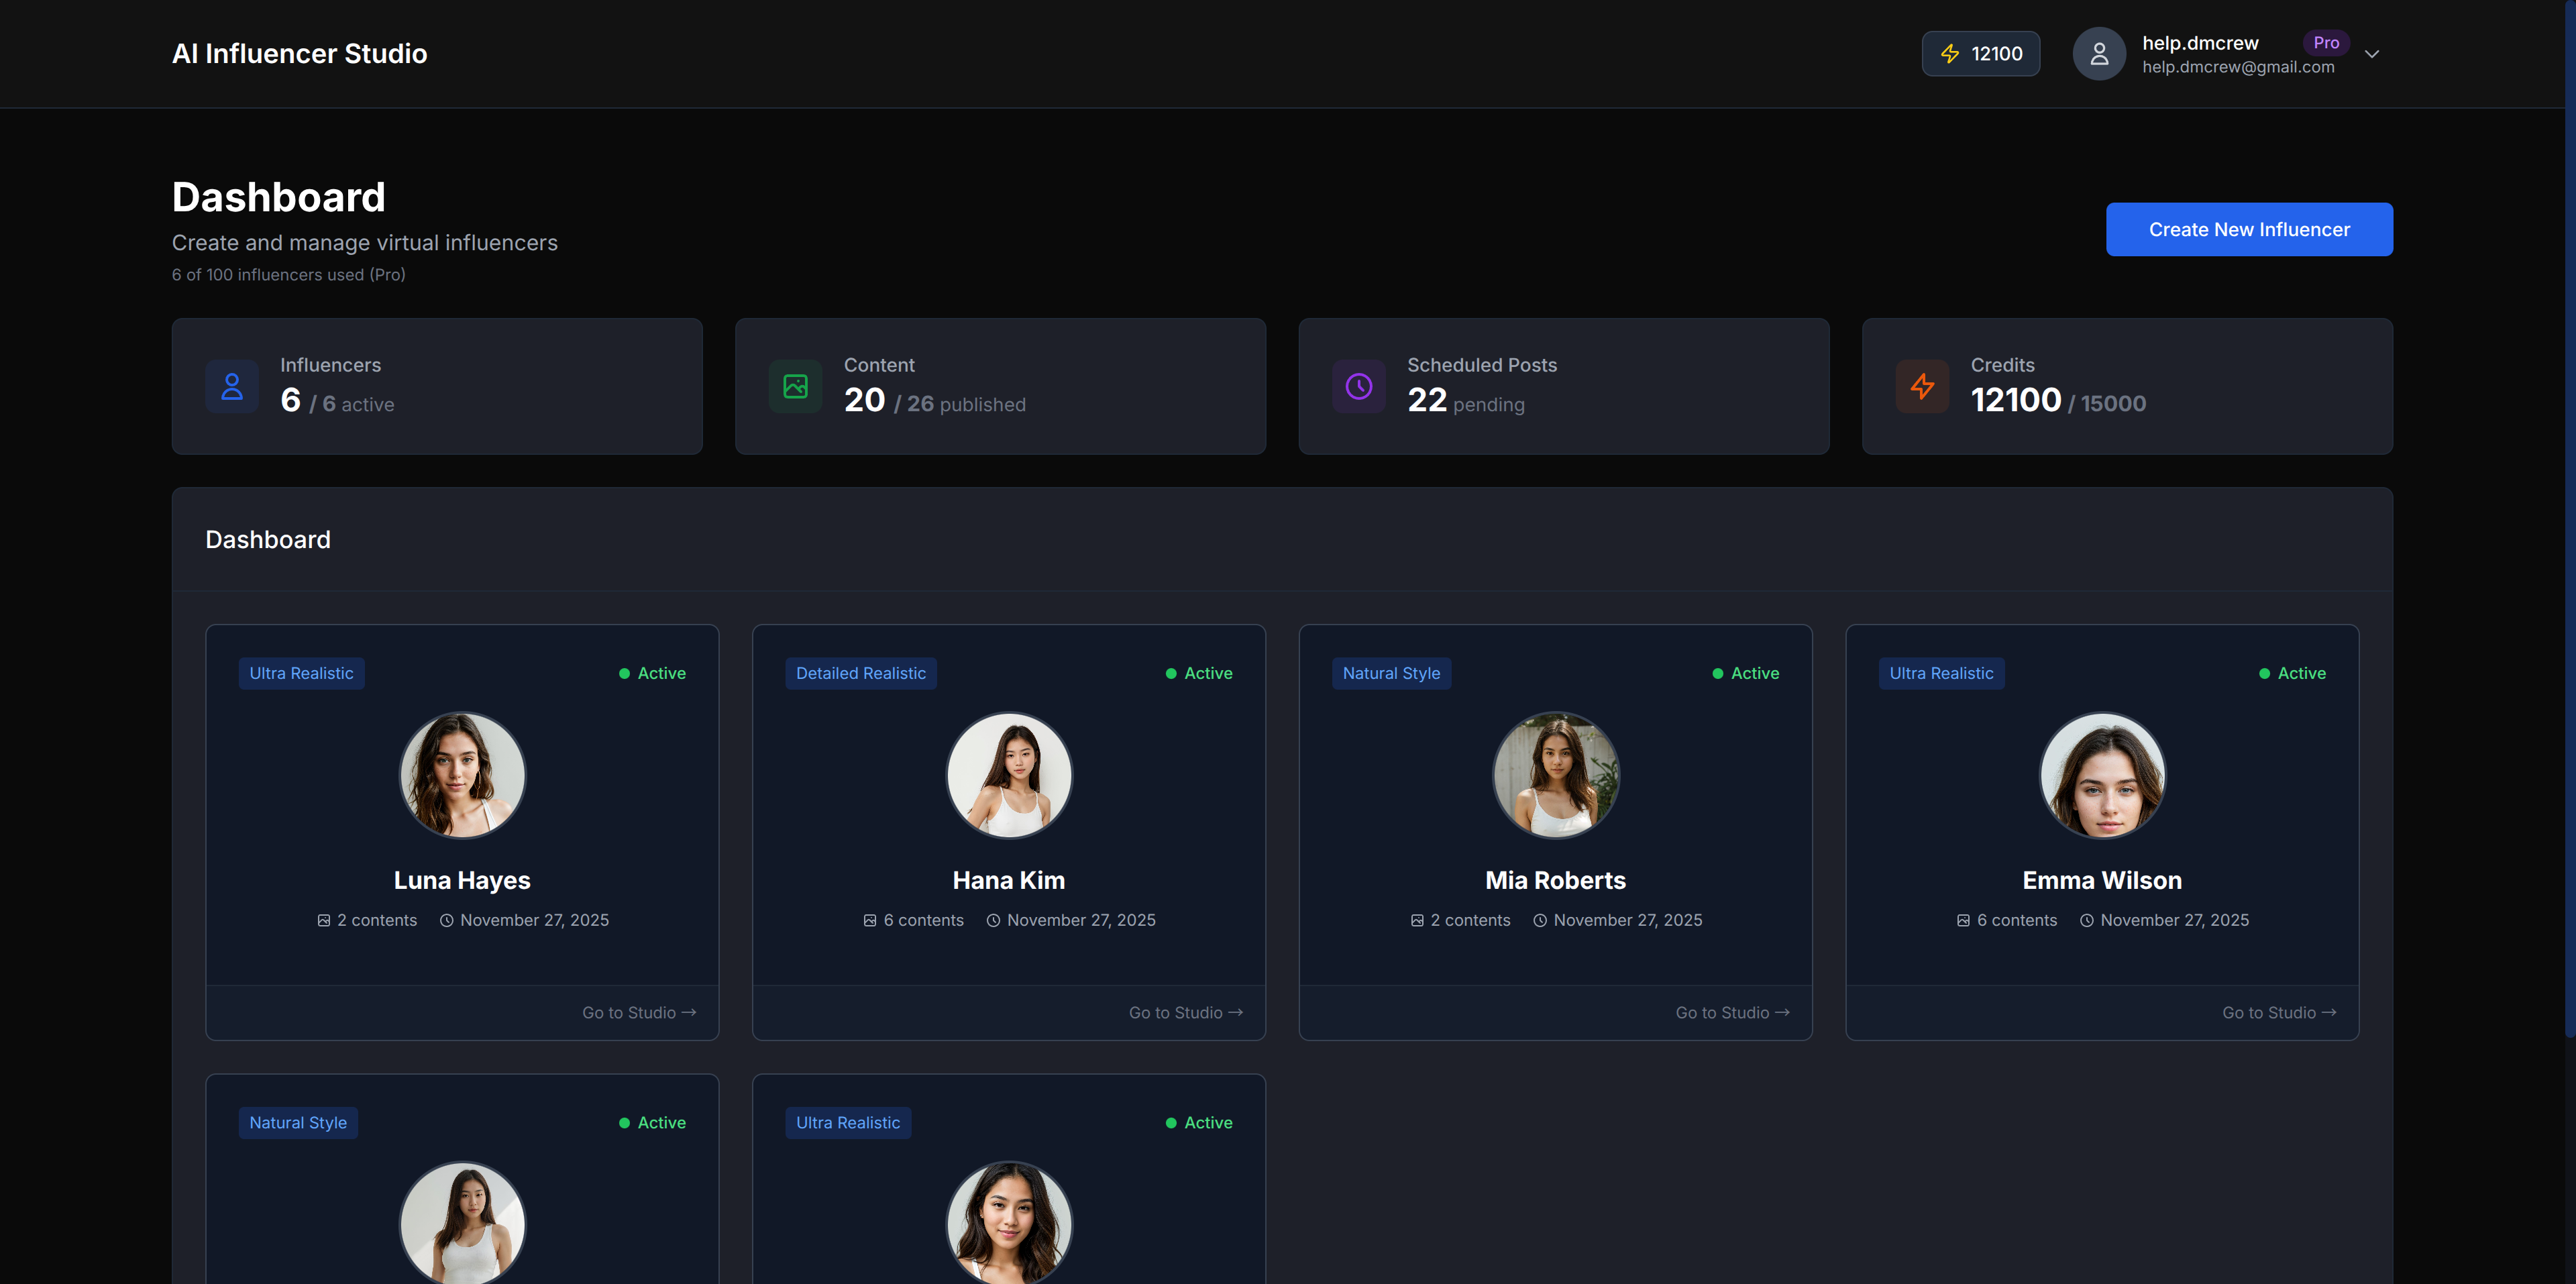
Task: Click the Natural Style badge on Mia Roberts card
Action: [1392, 673]
